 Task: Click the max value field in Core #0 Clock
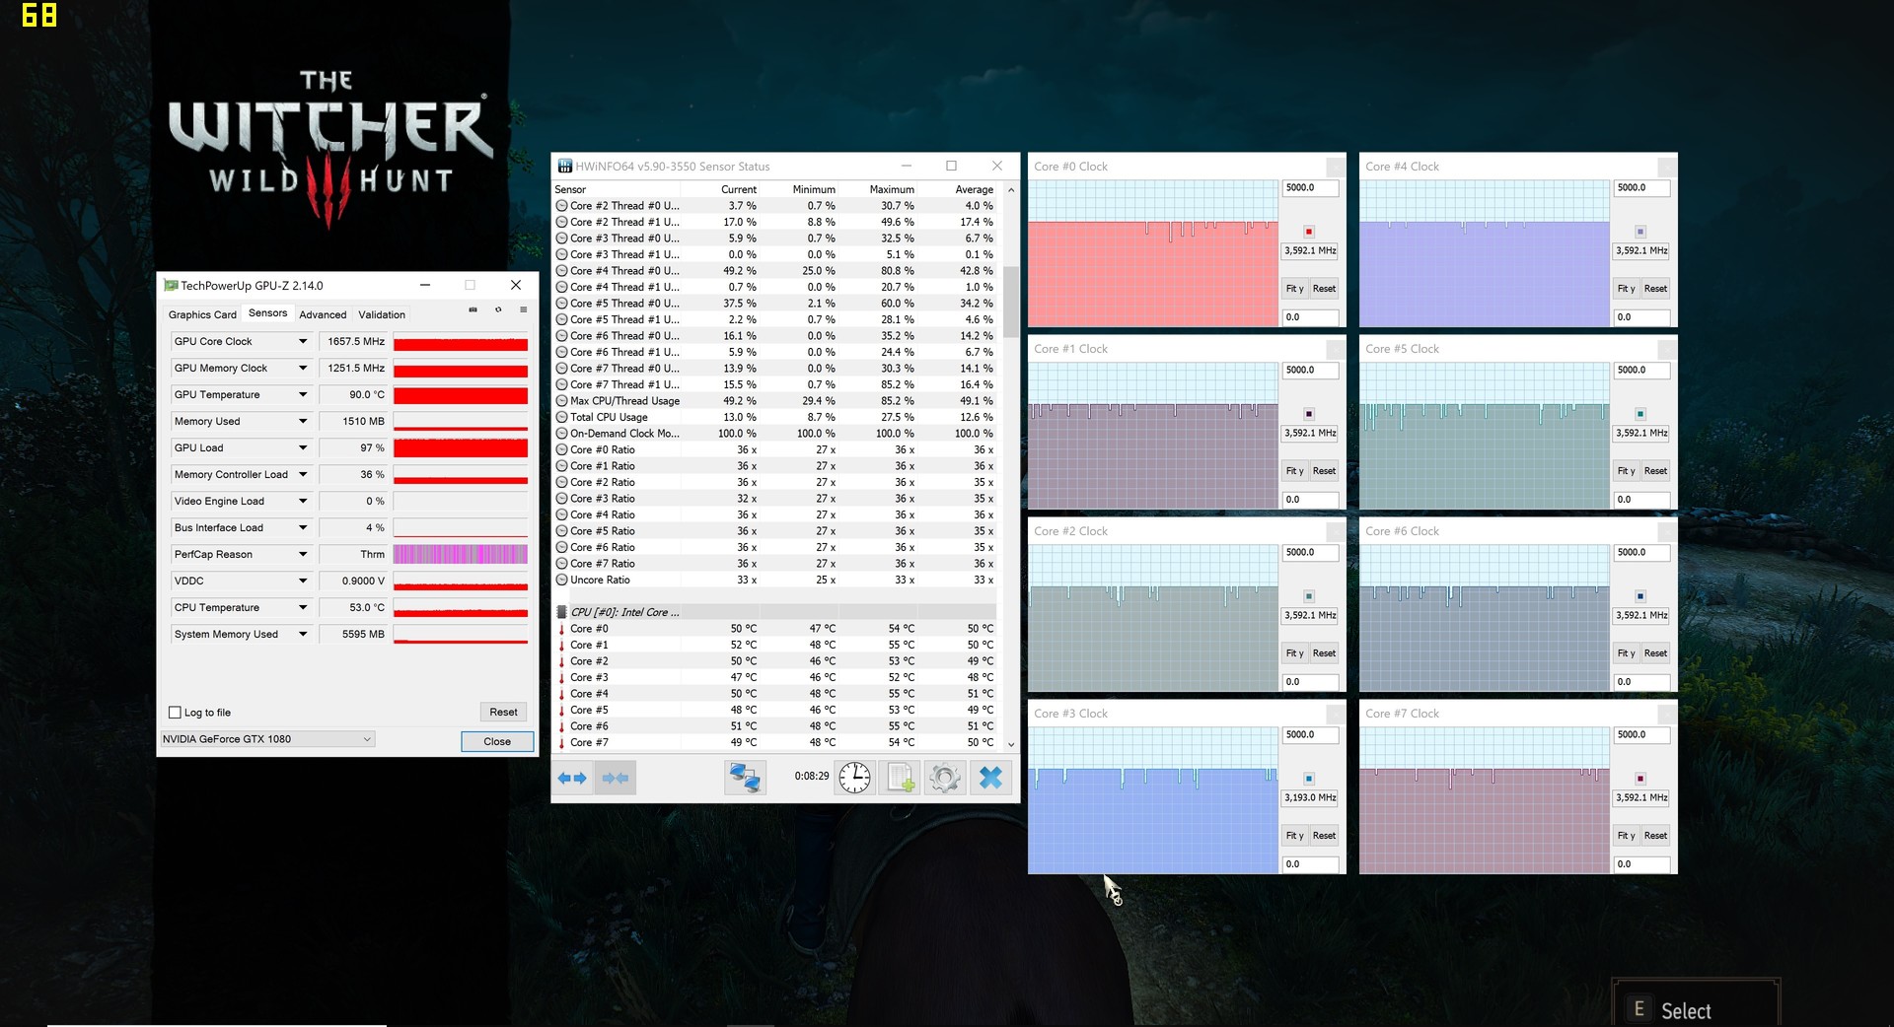pos(1310,187)
